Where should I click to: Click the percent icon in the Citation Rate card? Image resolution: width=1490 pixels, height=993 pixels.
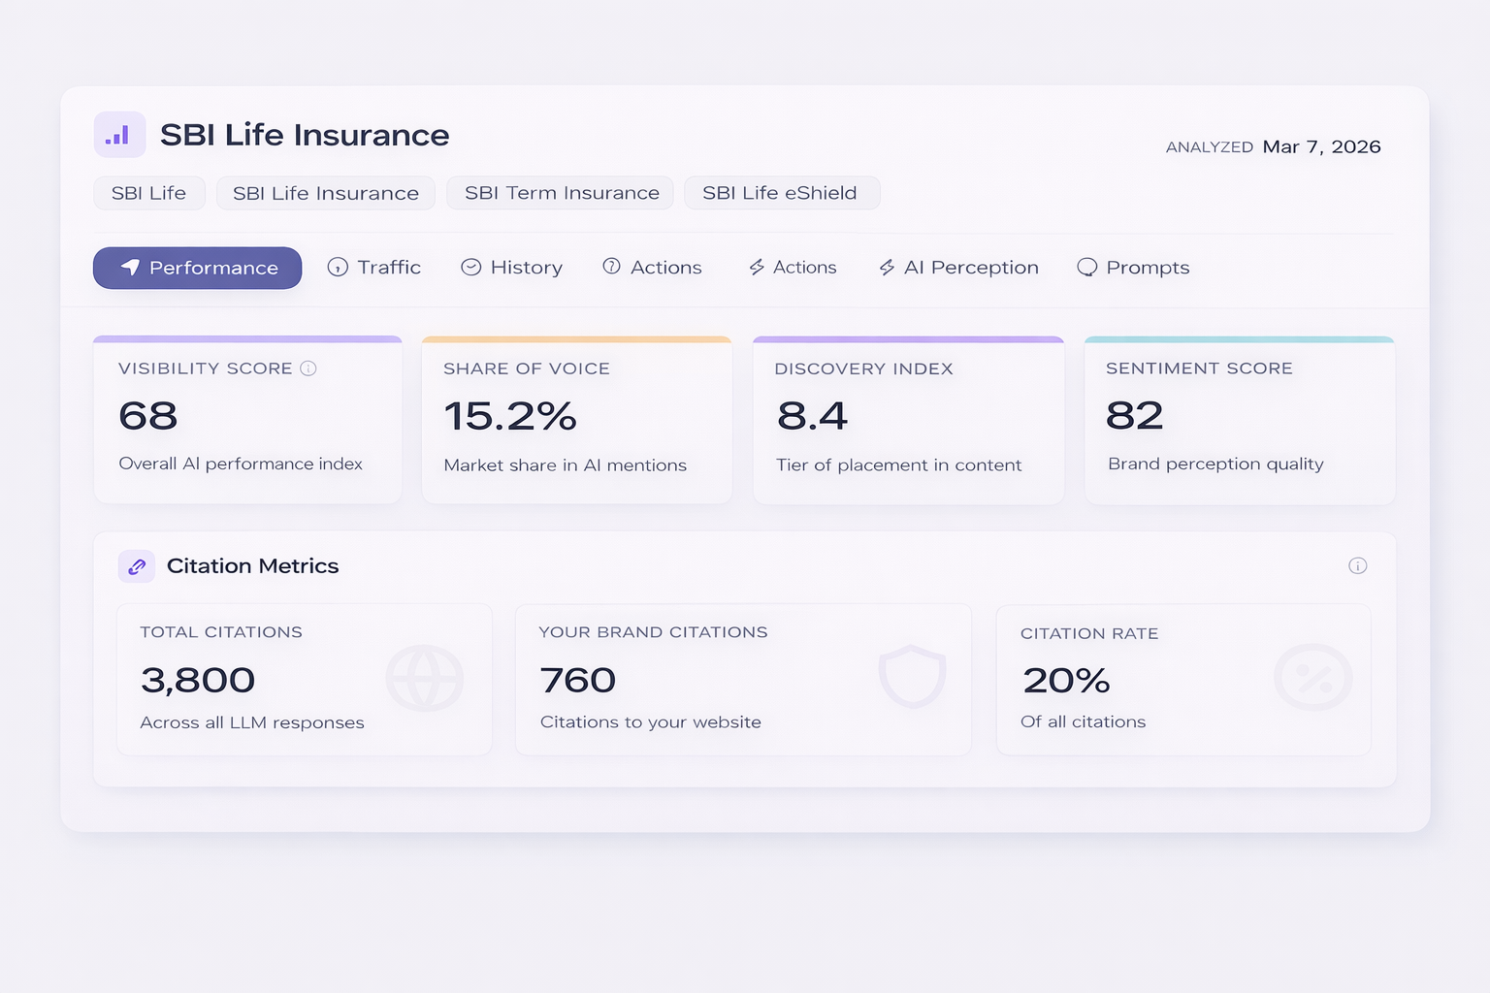point(1312,678)
